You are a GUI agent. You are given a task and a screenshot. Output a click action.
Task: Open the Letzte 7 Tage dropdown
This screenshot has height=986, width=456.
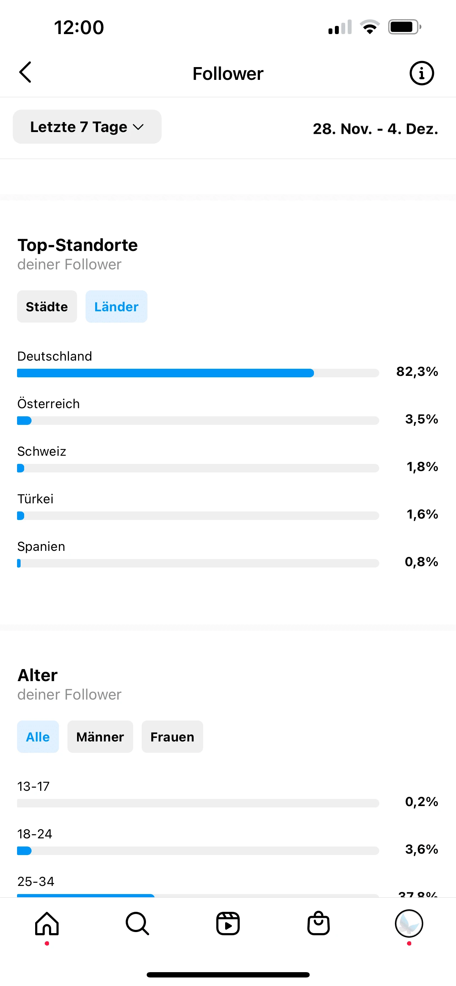tap(79, 127)
